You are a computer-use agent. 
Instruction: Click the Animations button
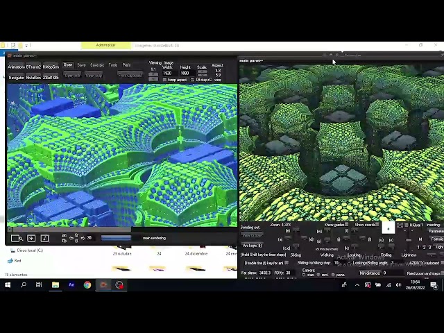(17, 67)
